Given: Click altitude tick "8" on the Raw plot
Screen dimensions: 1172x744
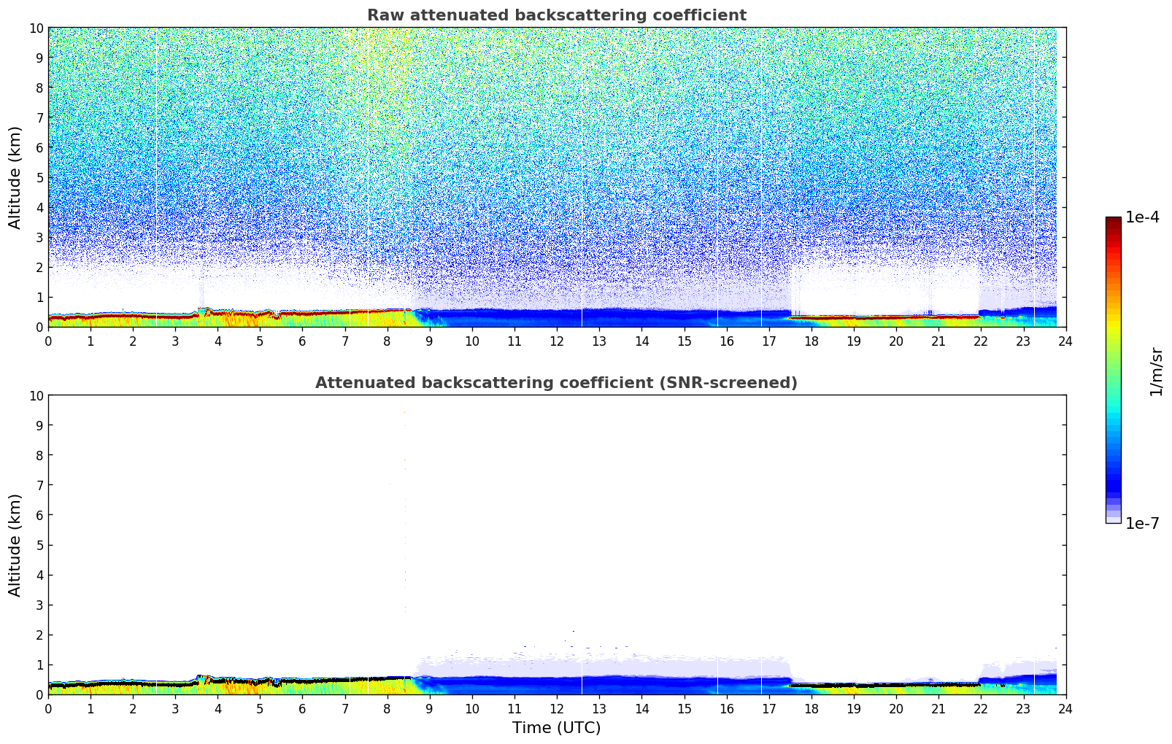Looking at the screenshot, I should coord(39,88).
